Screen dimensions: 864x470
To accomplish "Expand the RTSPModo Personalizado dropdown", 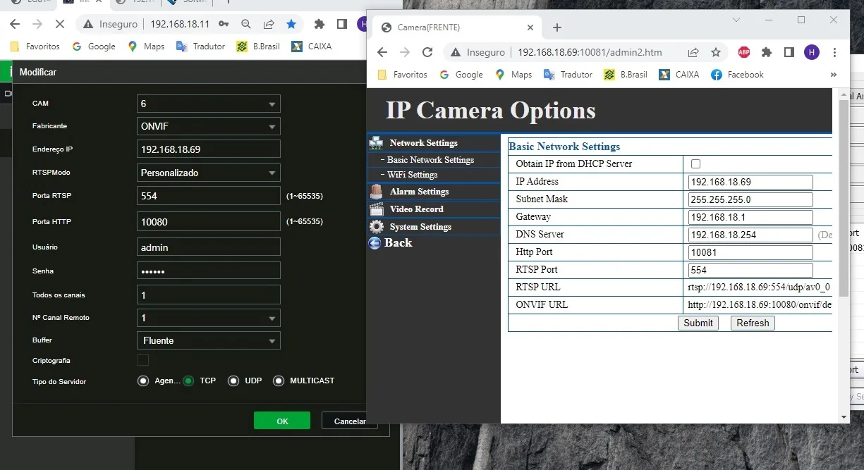I will pyautogui.click(x=208, y=173).
